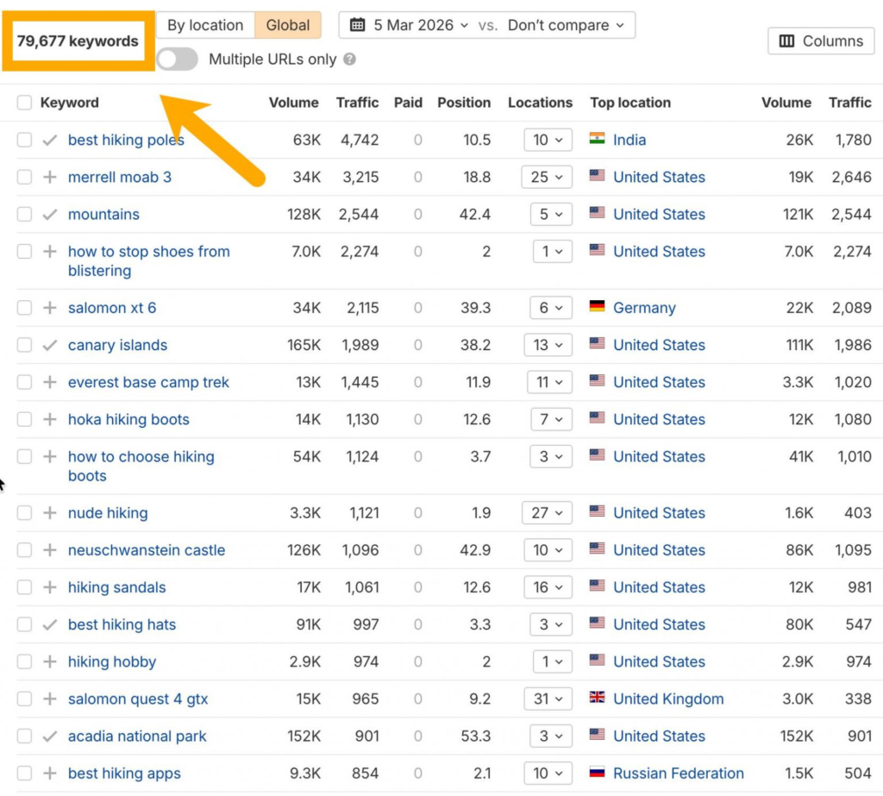Tick the select-all checkbox in Keyword header
This screenshot has height=796, width=883.
(x=24, y=103)
